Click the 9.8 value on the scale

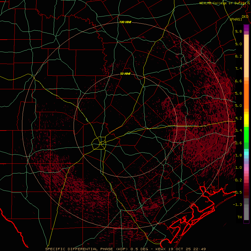[238, 32]
